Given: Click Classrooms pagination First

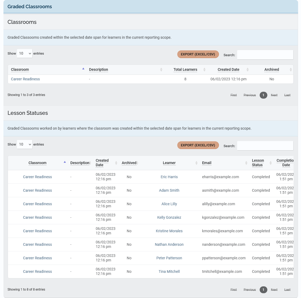Looking at the screenshot, I should tap(234, 95).
